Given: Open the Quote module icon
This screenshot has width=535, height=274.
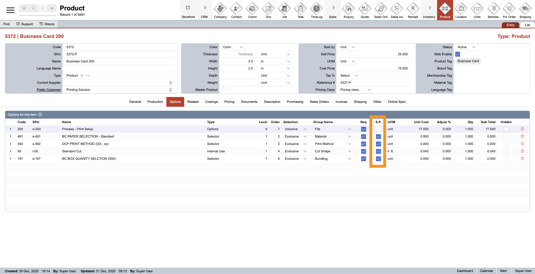Looking at the screenshot, I should 364,9.
